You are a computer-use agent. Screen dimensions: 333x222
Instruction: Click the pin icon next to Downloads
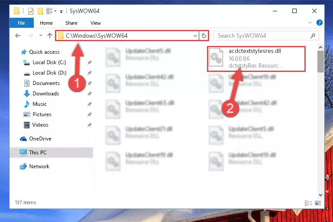click(x=89, y=94)
